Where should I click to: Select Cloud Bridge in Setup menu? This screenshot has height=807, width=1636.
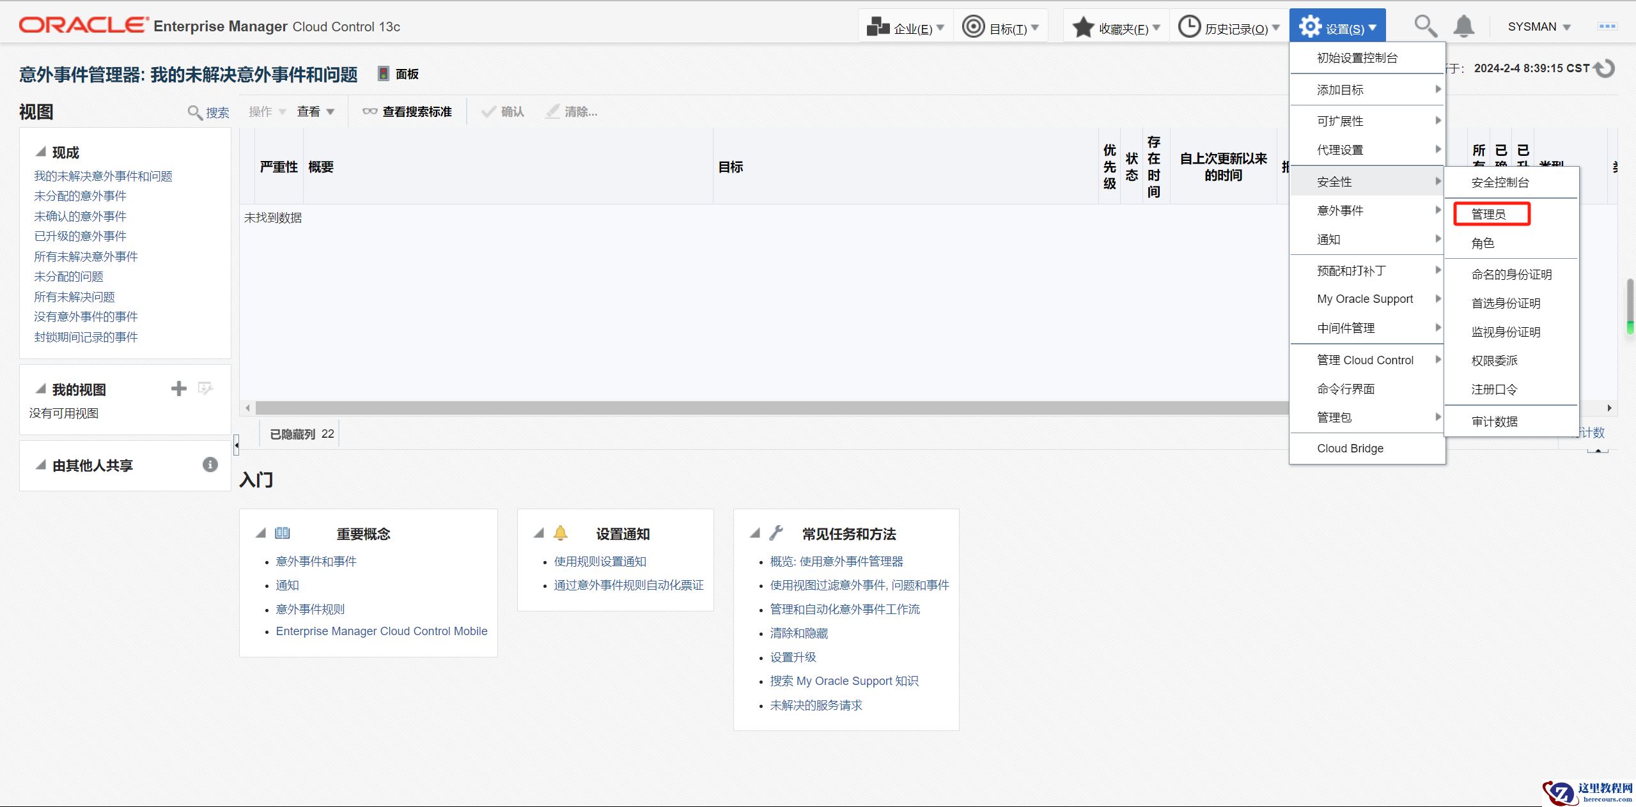click(1350, 449)
